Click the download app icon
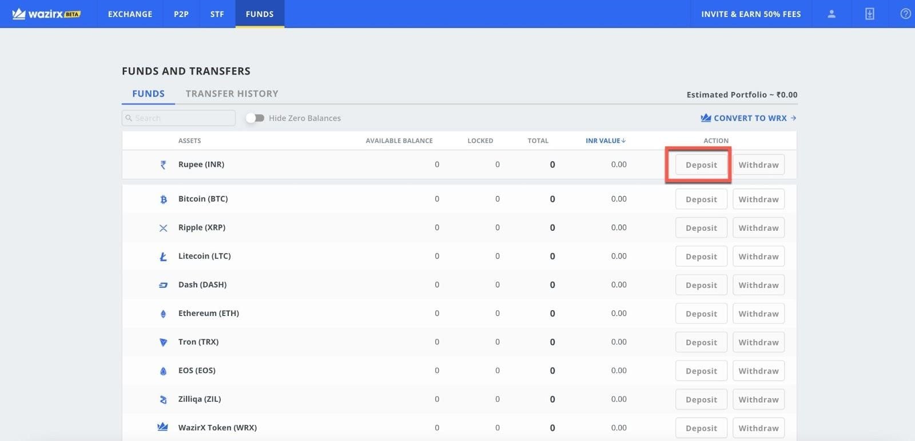 (x=869, y=14)
